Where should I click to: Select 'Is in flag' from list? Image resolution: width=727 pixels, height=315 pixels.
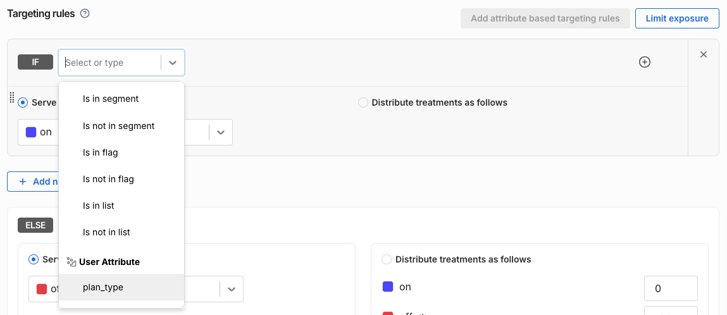[x=101, y=152]
